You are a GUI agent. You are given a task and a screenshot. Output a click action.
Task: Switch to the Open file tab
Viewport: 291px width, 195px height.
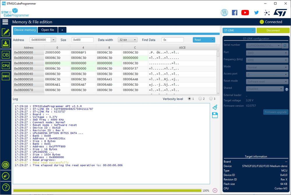click(x=47, y=30)
